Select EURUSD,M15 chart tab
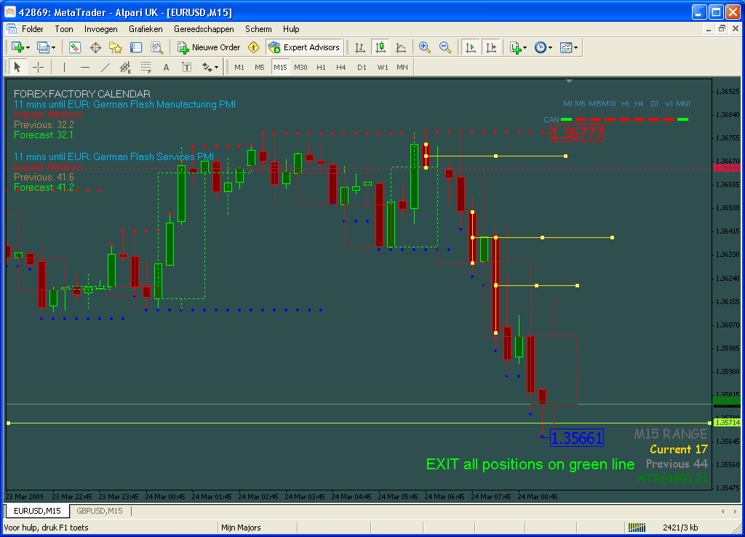 point(37,511)
